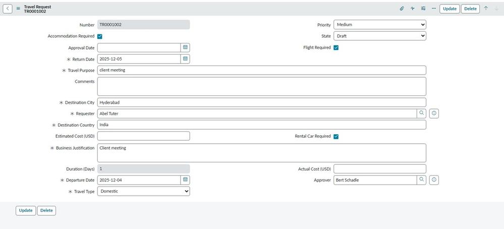Expand the State dropdown
This screenshot has height=229, width=504.
(379, 36)
